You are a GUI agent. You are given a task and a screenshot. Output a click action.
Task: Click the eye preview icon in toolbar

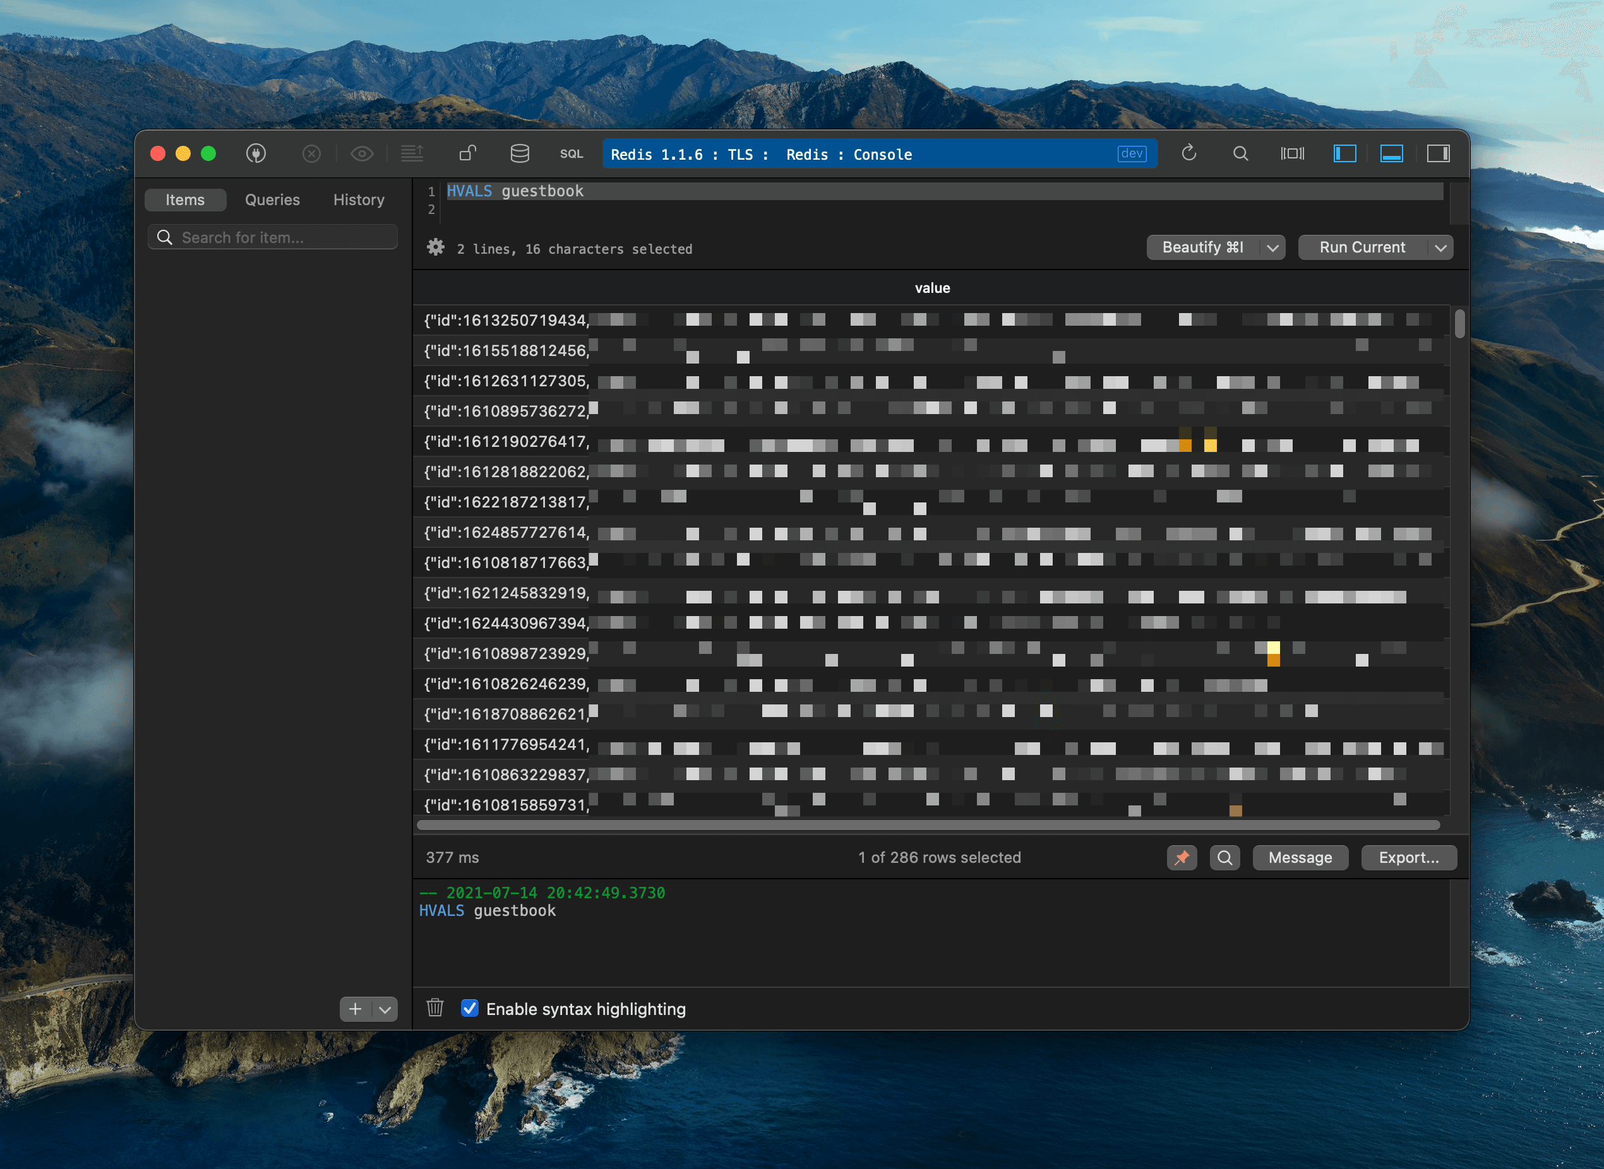click(x=362, y=153)
